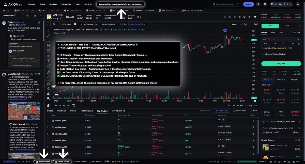The width and height of the screenshot is (305, 164).
Task: Open USD currency dropdown in trades panel
Action: pyautogui.click(x=254, y=111)
